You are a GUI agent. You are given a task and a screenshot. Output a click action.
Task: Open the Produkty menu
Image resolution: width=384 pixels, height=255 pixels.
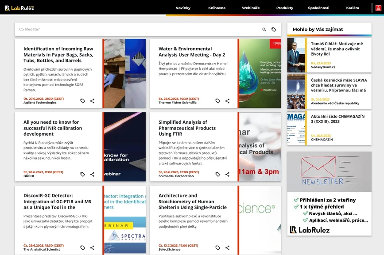coord(285,8)
